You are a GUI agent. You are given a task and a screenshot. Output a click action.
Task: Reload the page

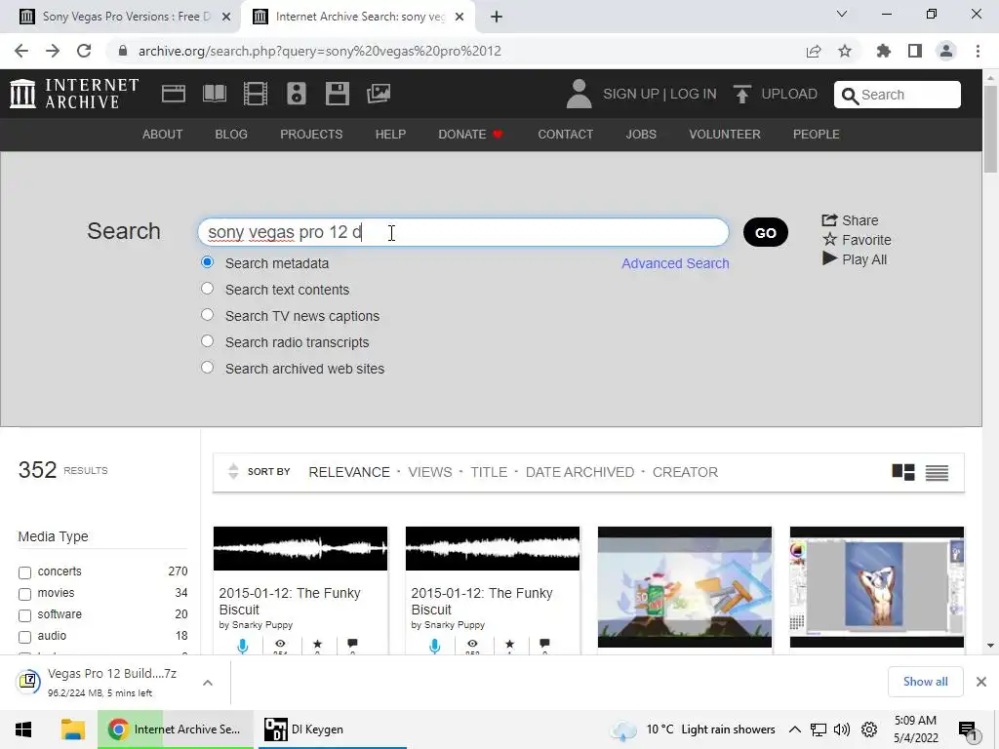[84, 51]
